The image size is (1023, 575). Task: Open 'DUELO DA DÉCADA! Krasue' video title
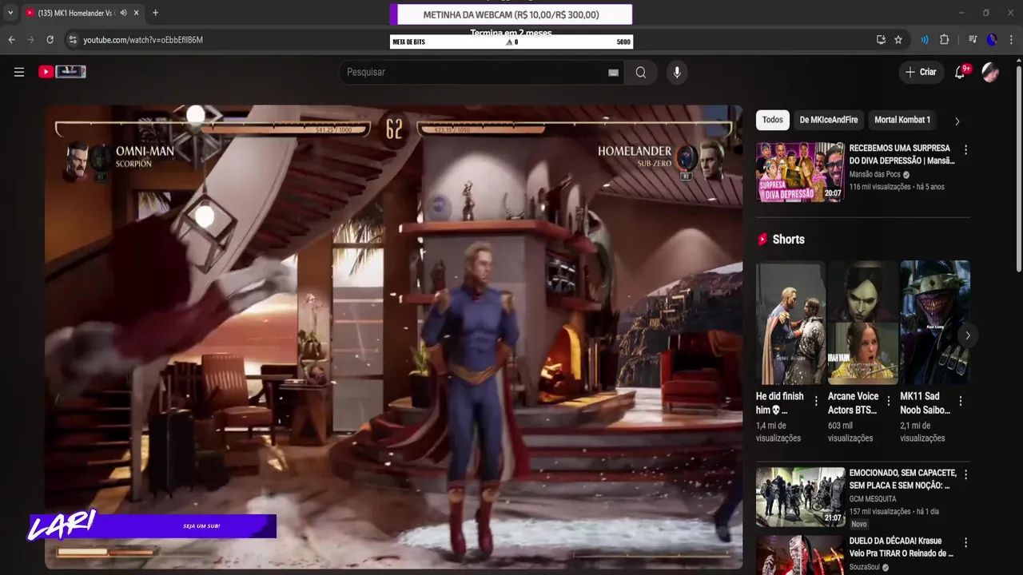click(x=902, y=547)
